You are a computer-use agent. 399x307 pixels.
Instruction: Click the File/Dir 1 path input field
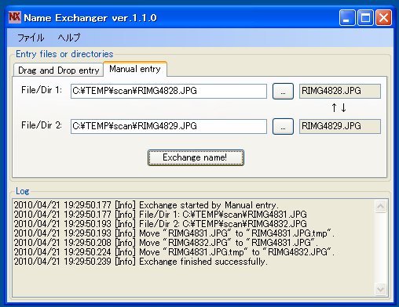(x=169, y=91)
